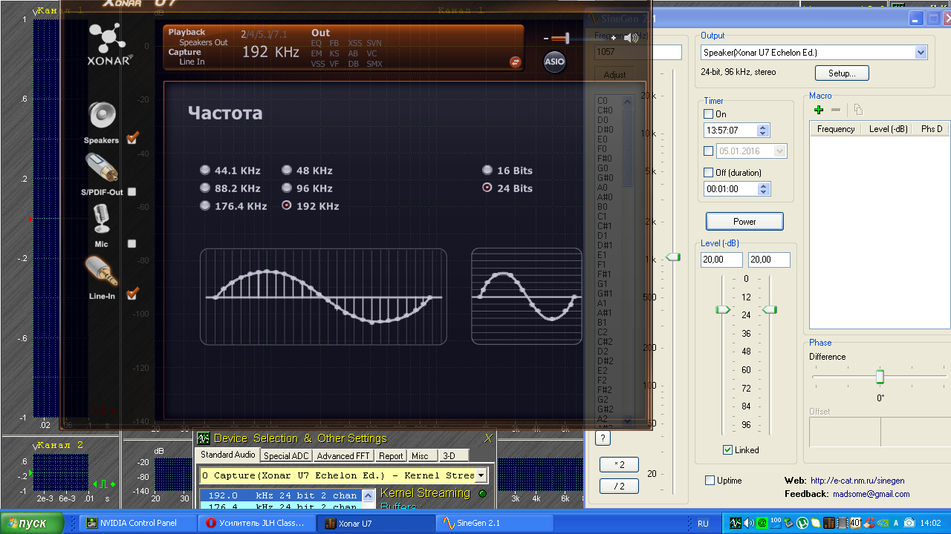Select the 192 KHz sample rate
This screenshot has width=951, height=534.
tap(287, 205)
